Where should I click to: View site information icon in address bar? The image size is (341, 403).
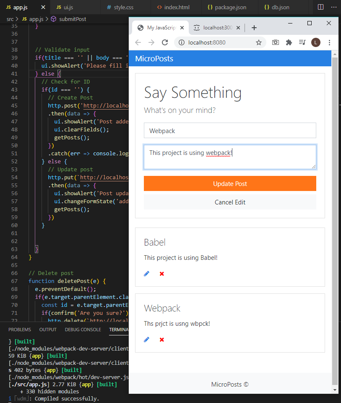point(182,42)
